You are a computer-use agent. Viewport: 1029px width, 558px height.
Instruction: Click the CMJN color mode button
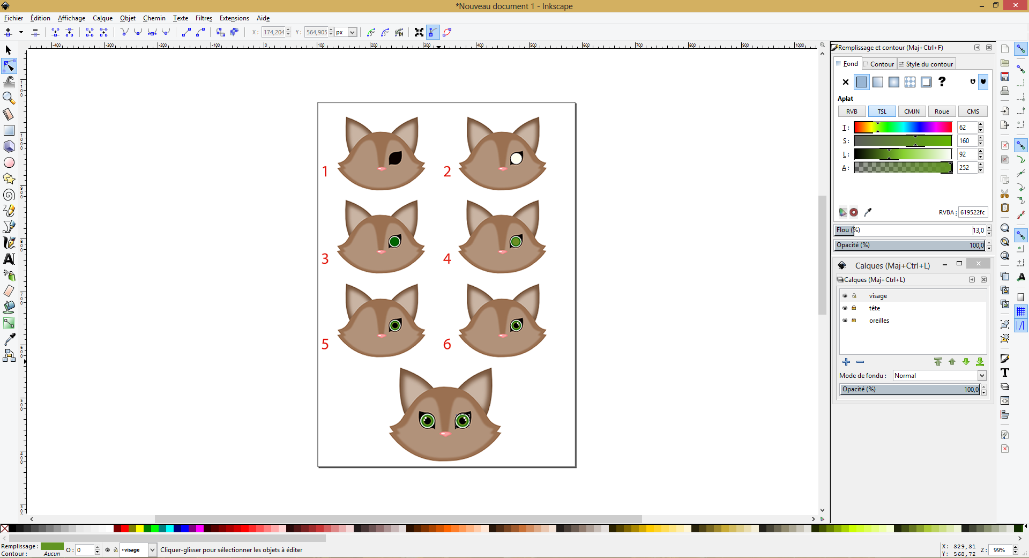912,111
